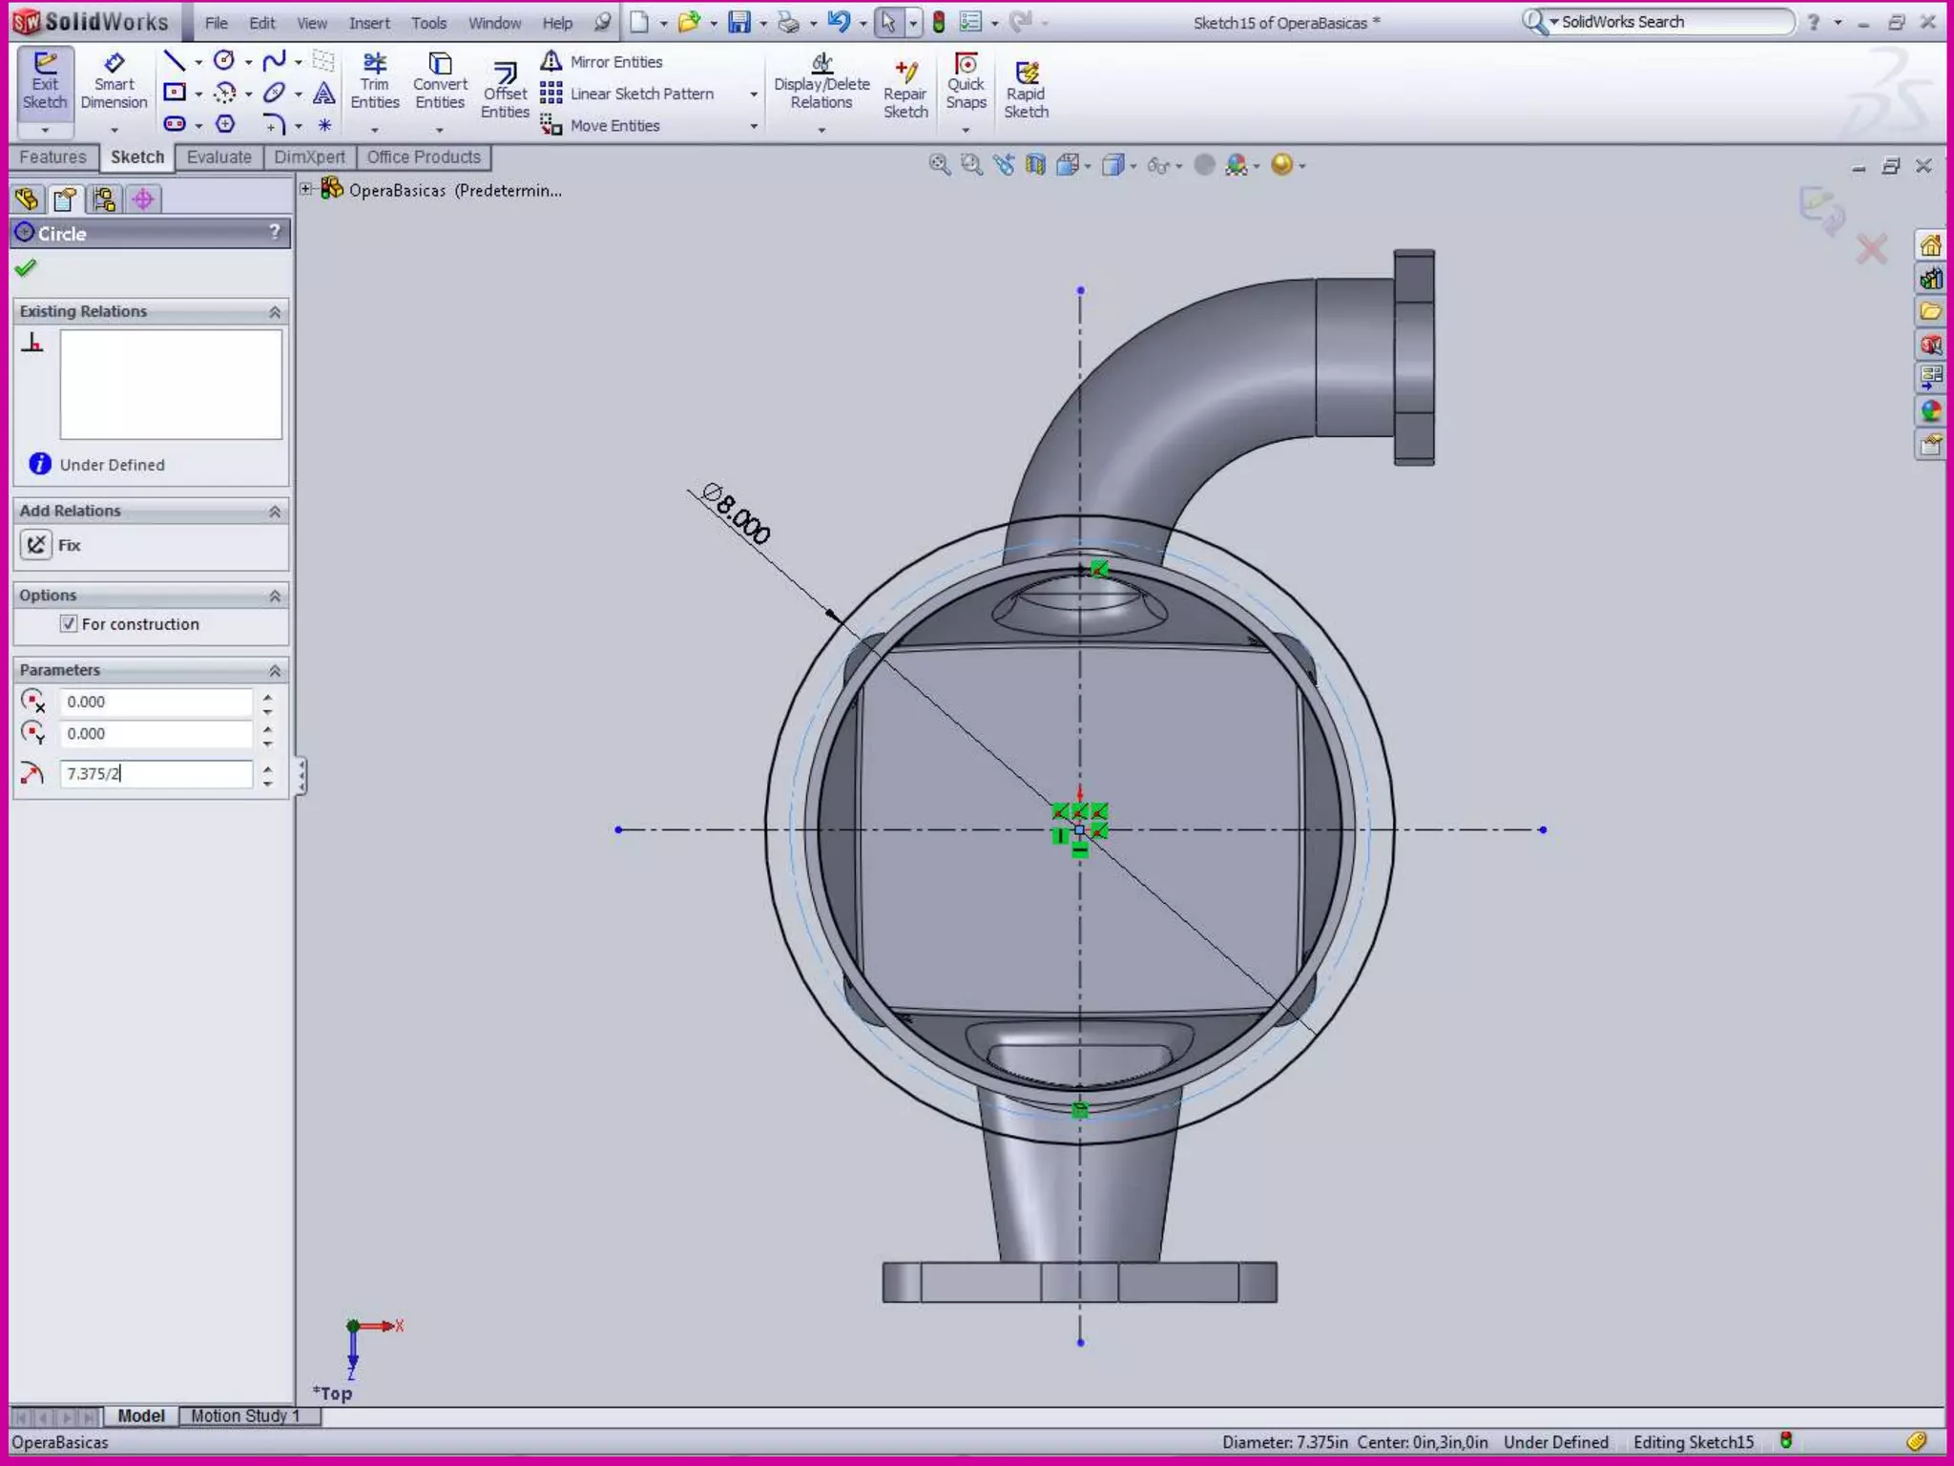This screenshot has width=1954, height=1466.
Task: Collapse the Existing Relations section
Action: (x=275, y=312)
